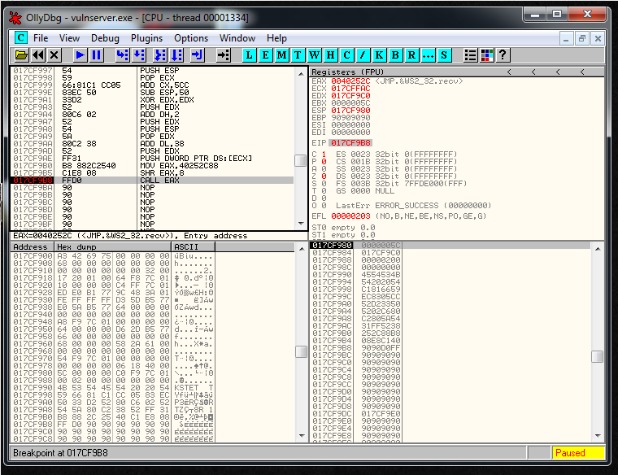Open the Help menu
Viewport: 618px width, 475px height.
(x=276, y=38)
